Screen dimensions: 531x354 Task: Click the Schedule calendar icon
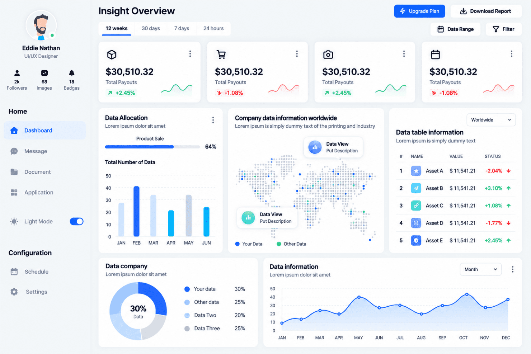[x=14, y=272]
